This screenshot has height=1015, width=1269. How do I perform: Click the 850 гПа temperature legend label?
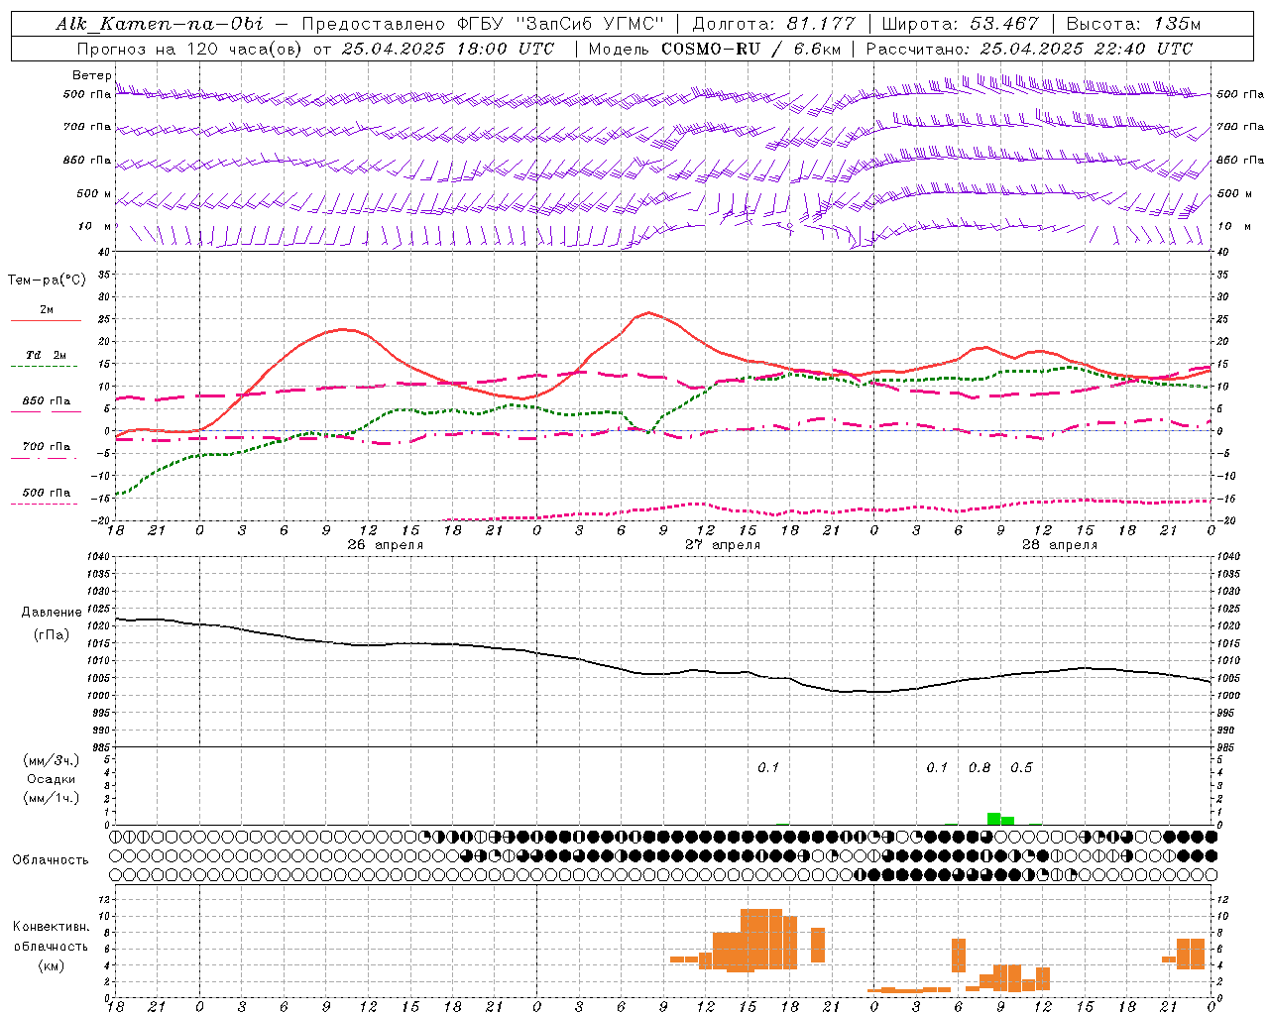pyautogui.click(x=47, y=400)
